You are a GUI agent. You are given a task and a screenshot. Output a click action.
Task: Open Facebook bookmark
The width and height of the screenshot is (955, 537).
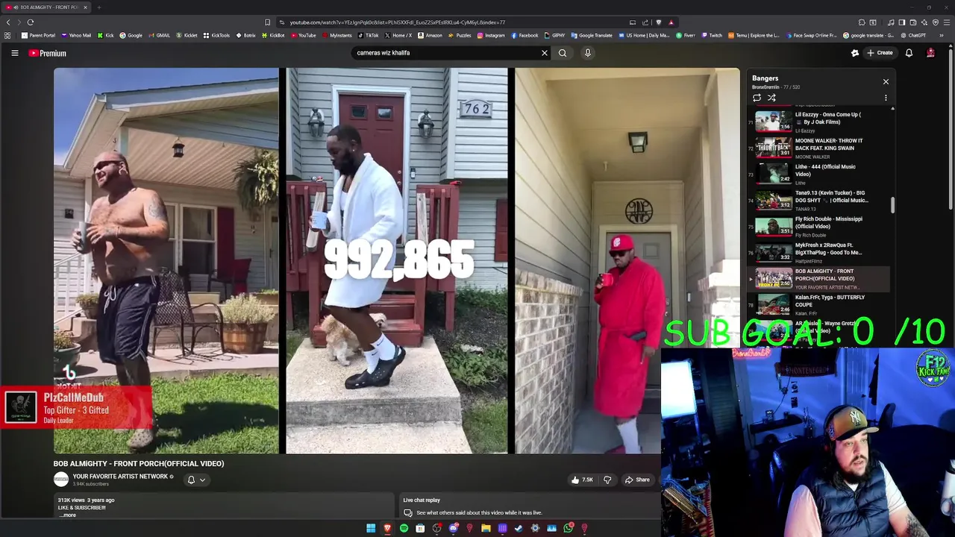(525, 35)
